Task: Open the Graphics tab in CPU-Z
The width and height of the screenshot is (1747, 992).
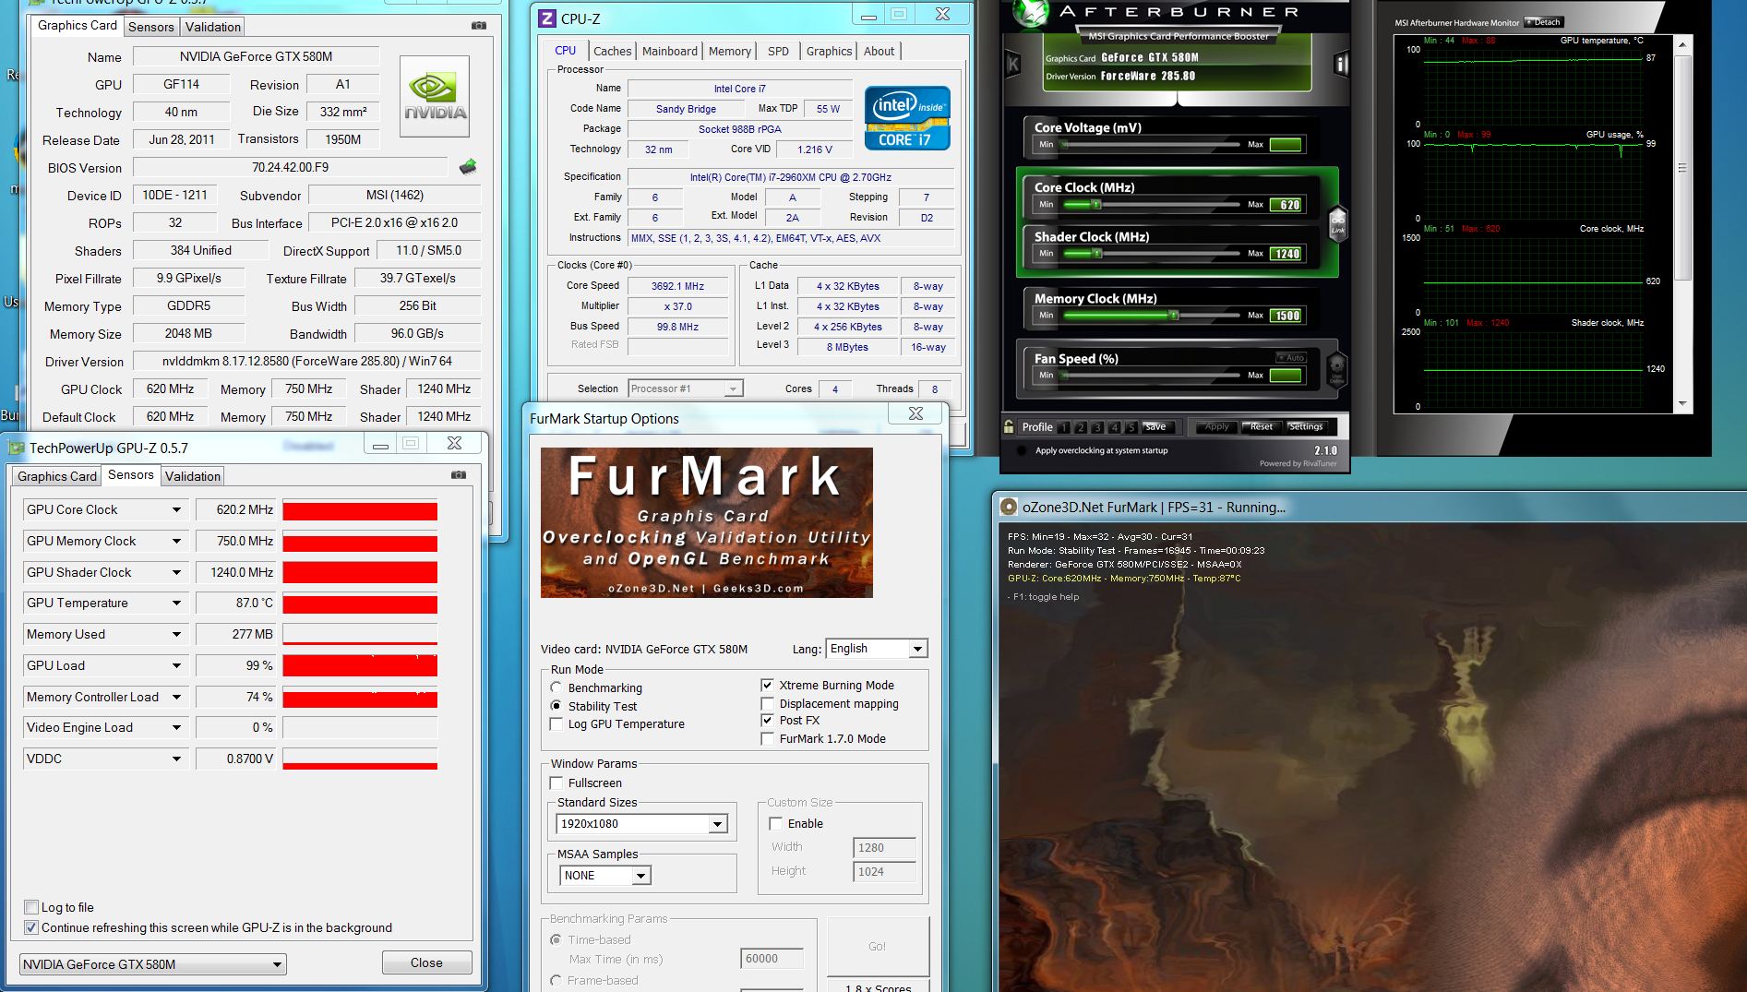Action: tap(829, 51)
